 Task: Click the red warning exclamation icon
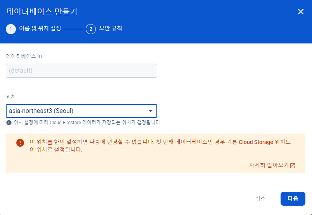[20, 142]
